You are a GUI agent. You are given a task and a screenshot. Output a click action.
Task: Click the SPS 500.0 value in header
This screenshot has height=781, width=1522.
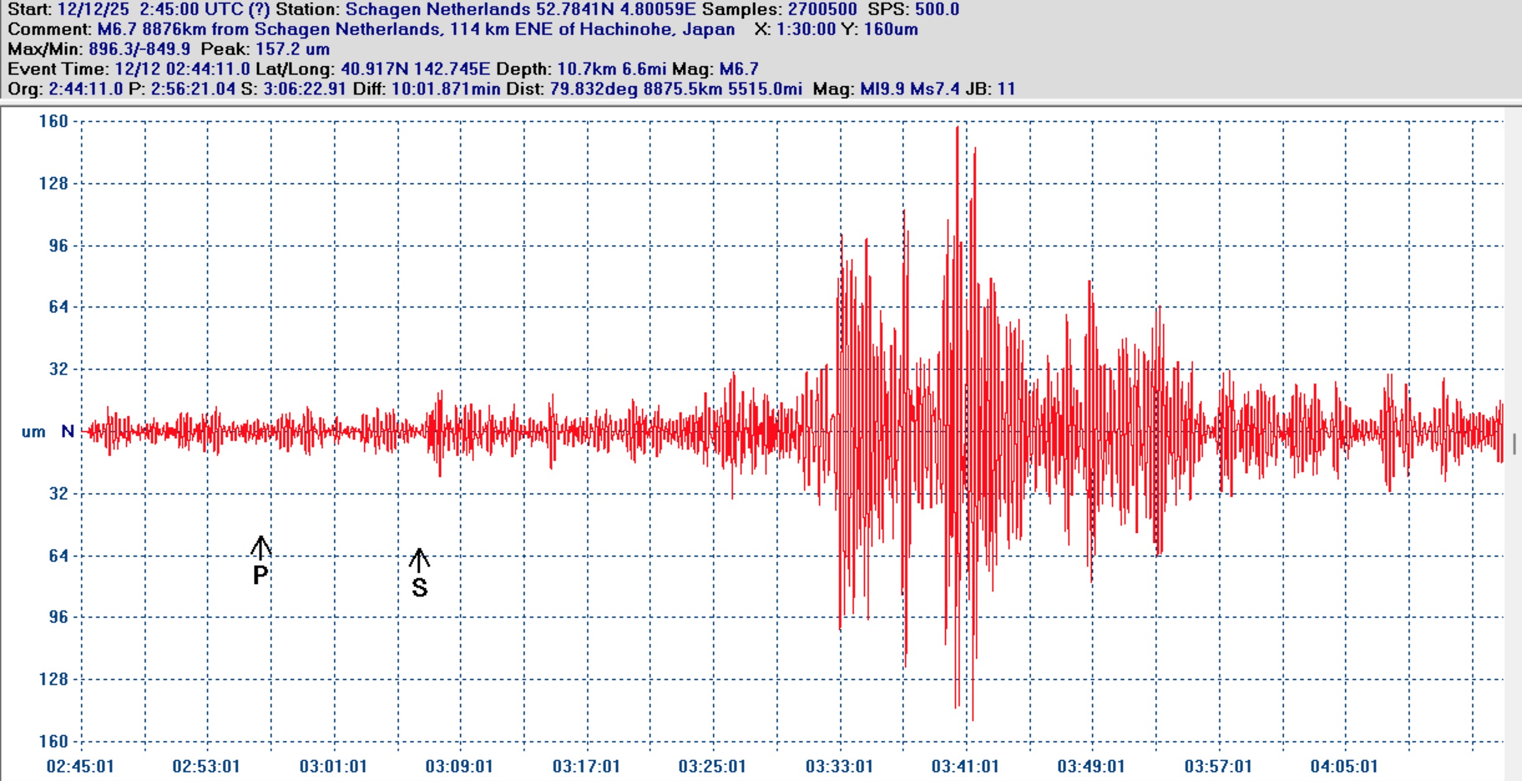(x=937, y=9)
